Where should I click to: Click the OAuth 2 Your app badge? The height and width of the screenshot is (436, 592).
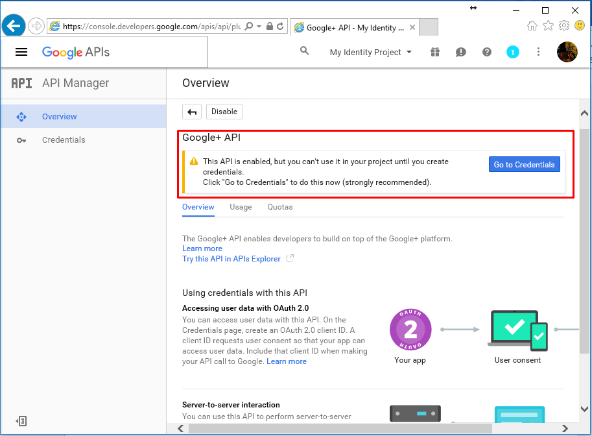pos(410,330)
